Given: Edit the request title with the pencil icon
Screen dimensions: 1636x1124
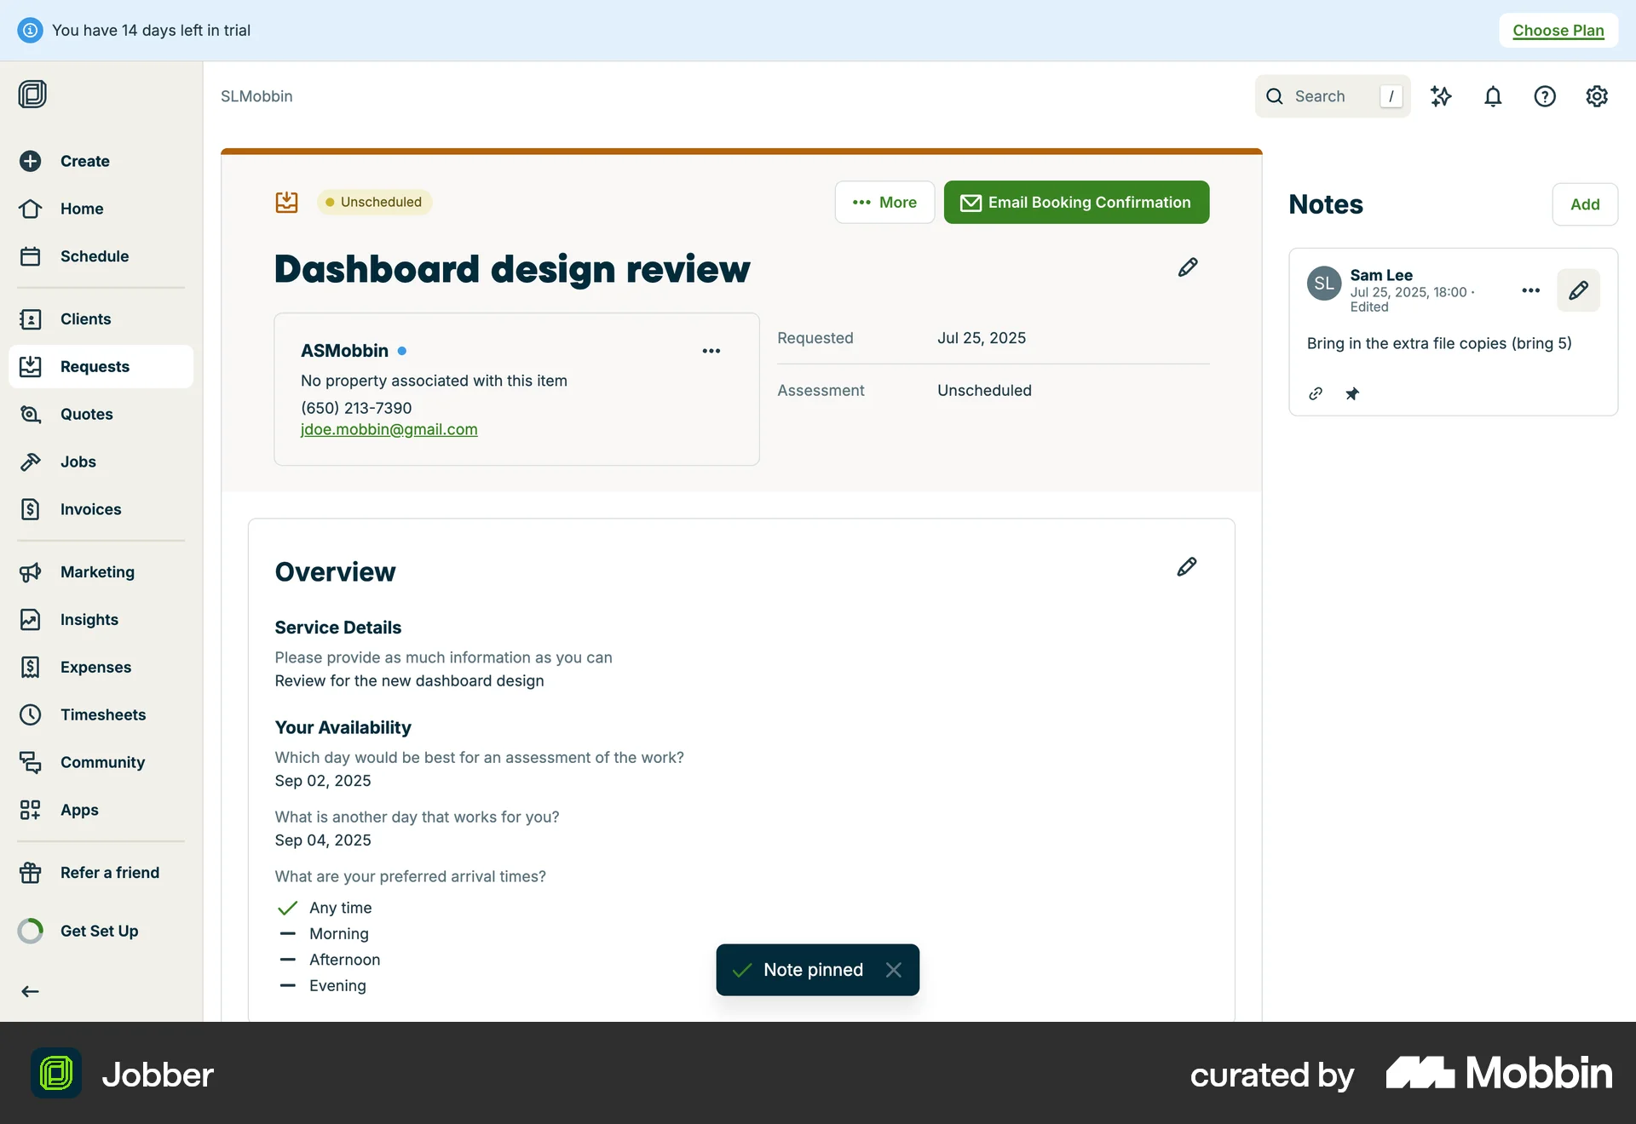Looking at the screenshot, I should (x=1187, y=267).
